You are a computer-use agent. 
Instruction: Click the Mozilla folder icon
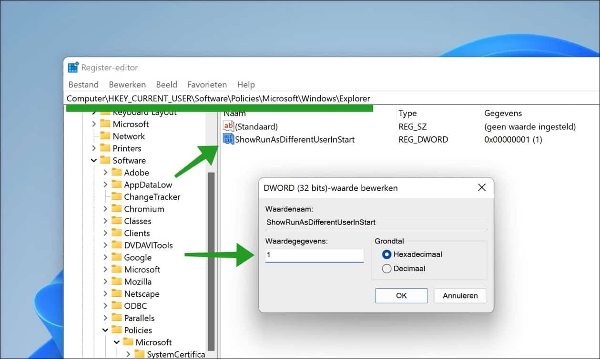coord(117,281)
